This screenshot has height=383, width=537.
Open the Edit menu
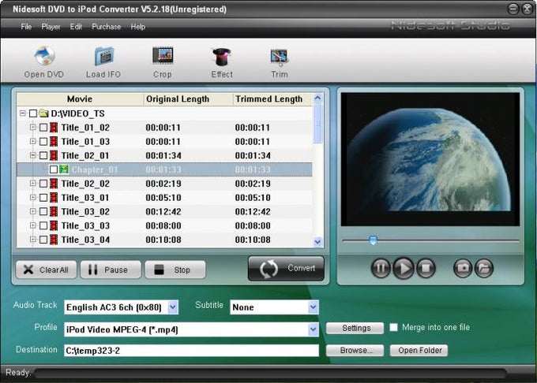pos(76,26)
